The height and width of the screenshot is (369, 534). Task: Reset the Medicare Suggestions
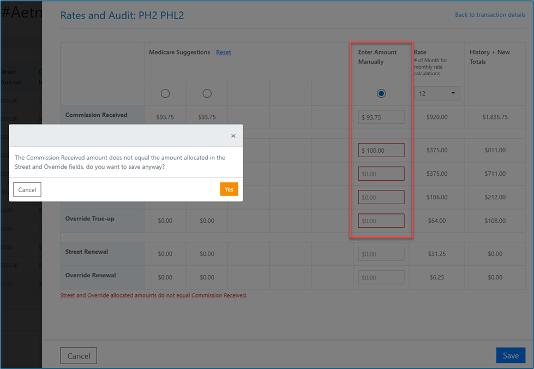(223, 52)
